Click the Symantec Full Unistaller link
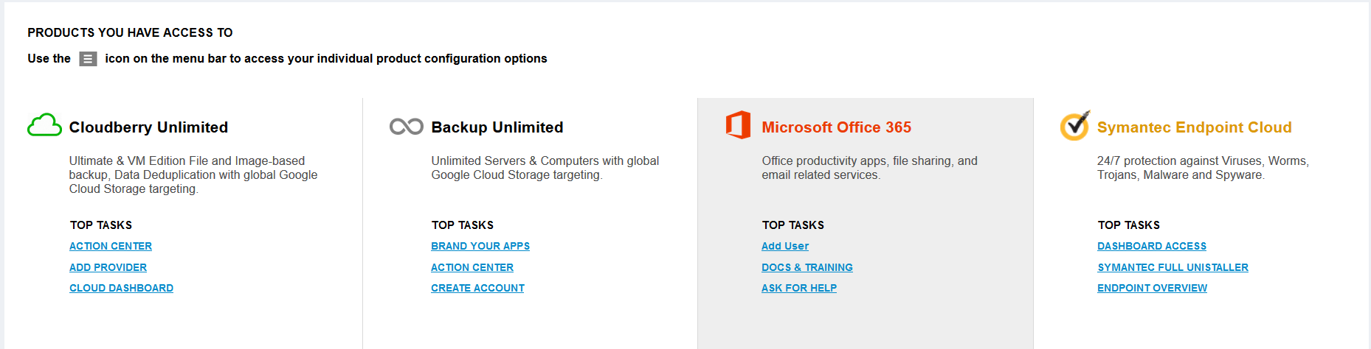The height and width of the screenshot is (349, 1371). coord(1173,267)
